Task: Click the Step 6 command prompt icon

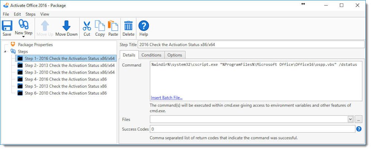Action: (x=20, y=93)
